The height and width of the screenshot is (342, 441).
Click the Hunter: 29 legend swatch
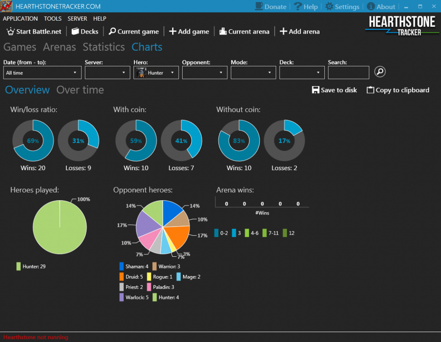(x=19, y=266)
